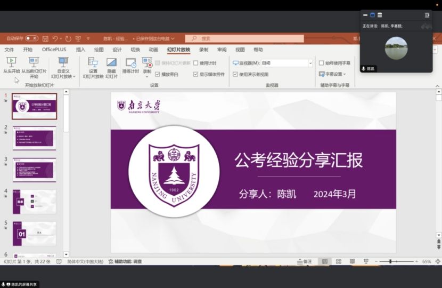Click the Rehearse Timings (排练计时) icon

(x=130, y=66)
